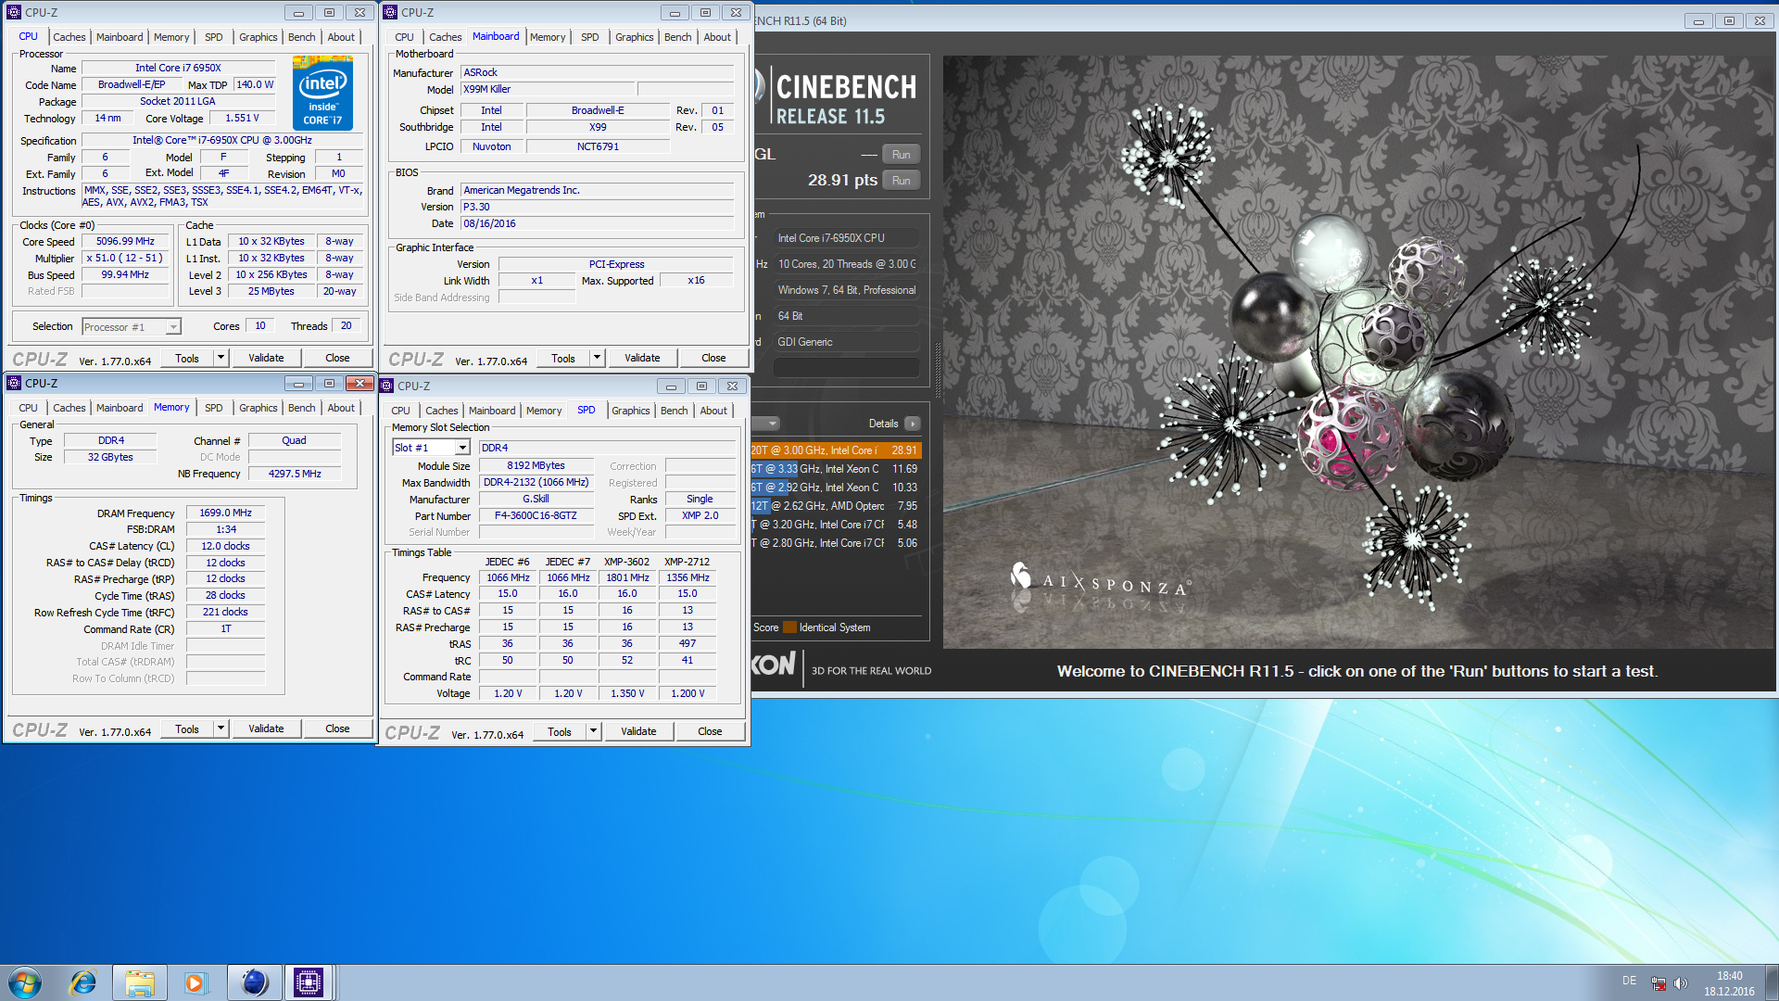Click the CPU-Z chip icon in taskbar
1779x1001 pixels.
coord(309,982)
